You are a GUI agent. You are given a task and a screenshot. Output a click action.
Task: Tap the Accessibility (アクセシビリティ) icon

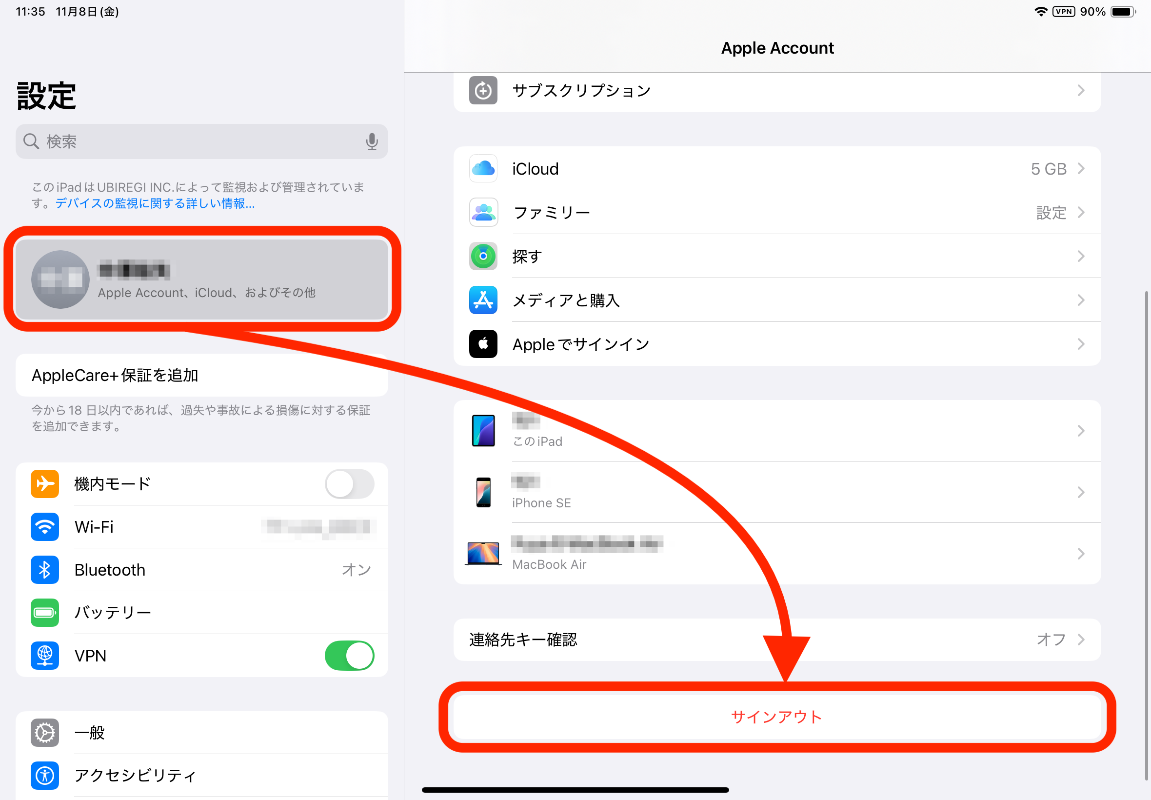(44, 776)
